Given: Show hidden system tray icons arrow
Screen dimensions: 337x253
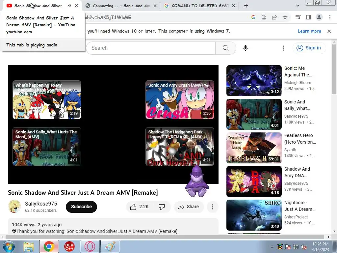Looking at the screenshot, I should (x=272, y=247).
